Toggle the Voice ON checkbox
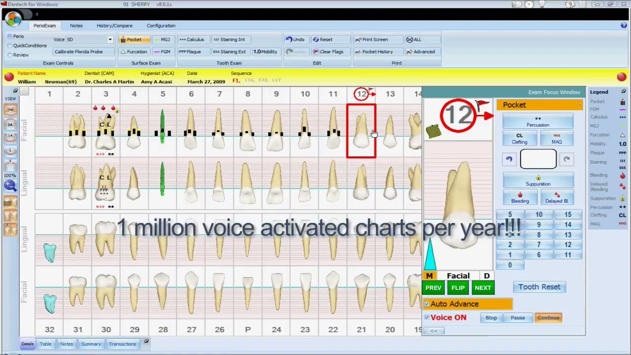Viewport: 631px width, 355px height. click(x=427, y=318)
